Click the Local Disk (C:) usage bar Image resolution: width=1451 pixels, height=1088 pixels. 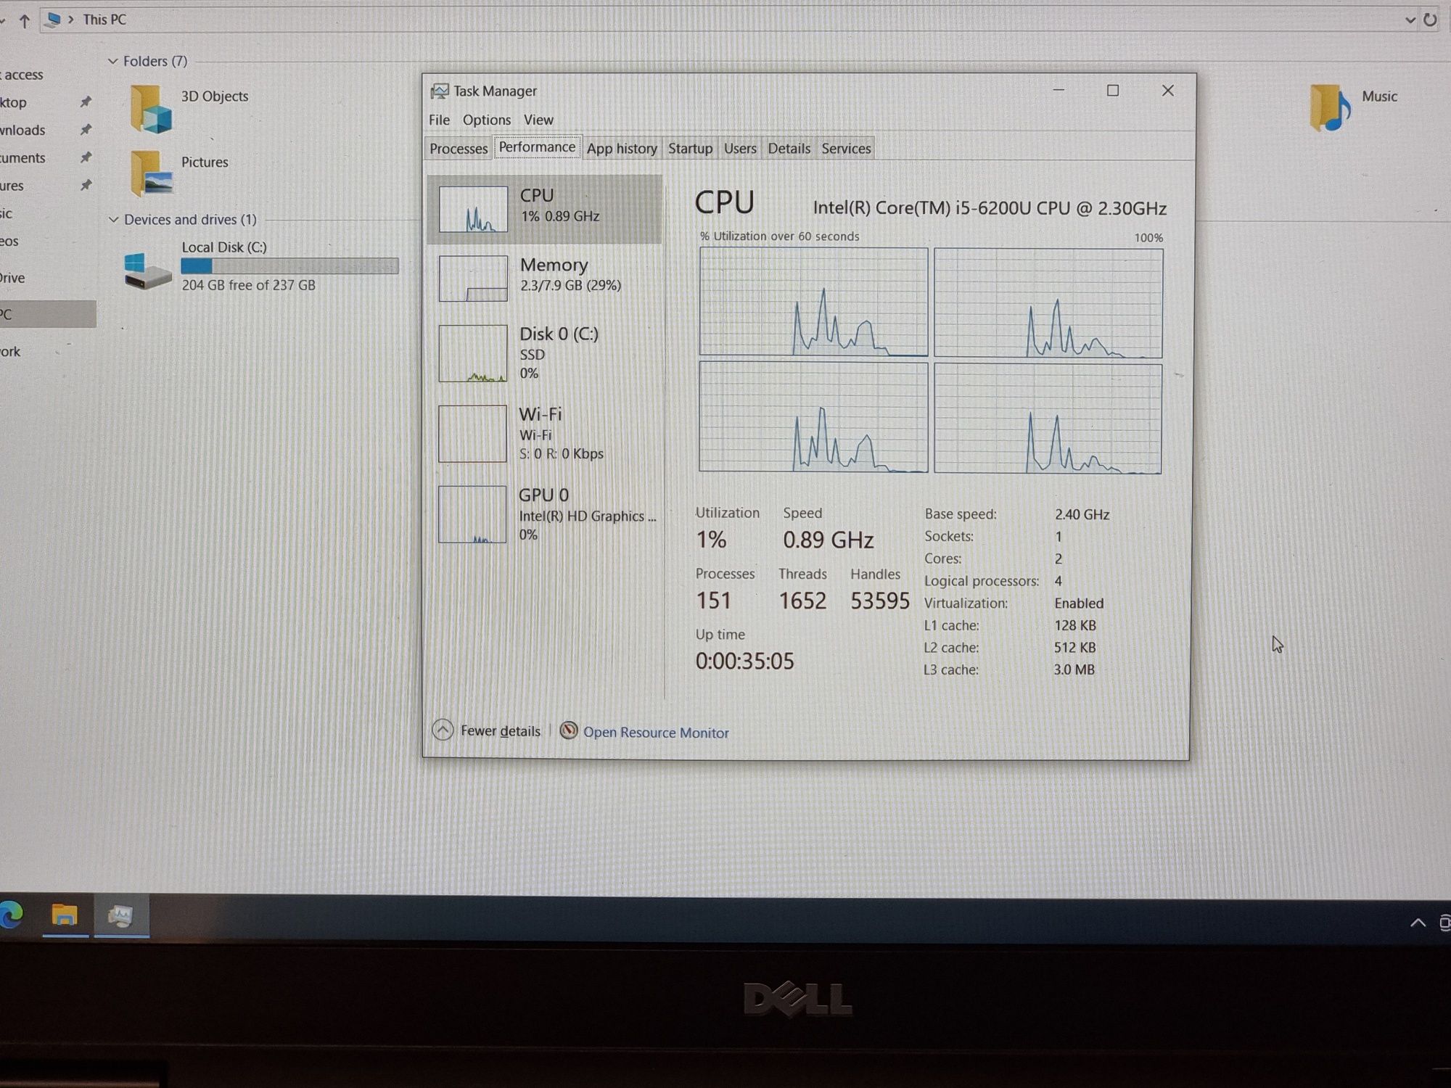tap(289, 266)
